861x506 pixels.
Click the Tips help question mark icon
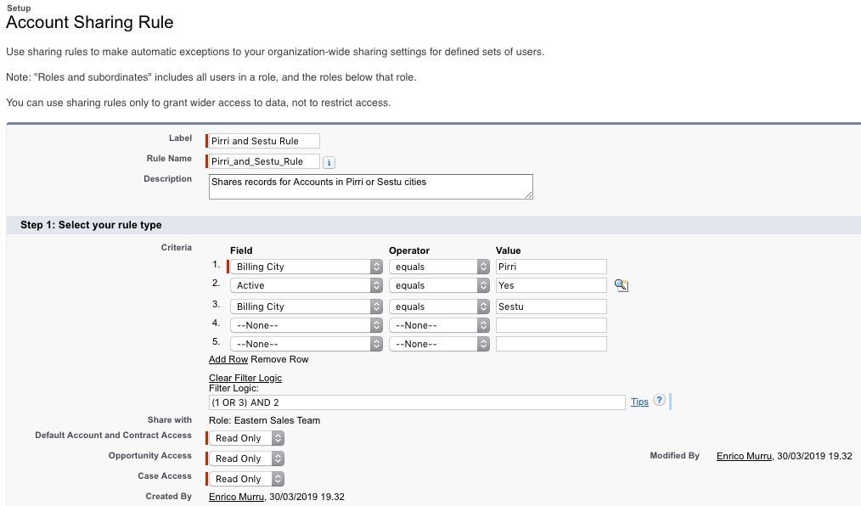(659, 402)
